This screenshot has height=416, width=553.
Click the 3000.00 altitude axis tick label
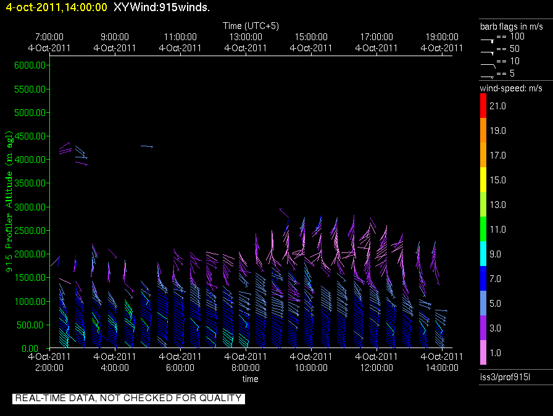(28, 207)
